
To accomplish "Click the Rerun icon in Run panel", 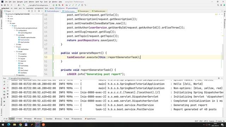I will pyautogui.click(x=4, y=81).
